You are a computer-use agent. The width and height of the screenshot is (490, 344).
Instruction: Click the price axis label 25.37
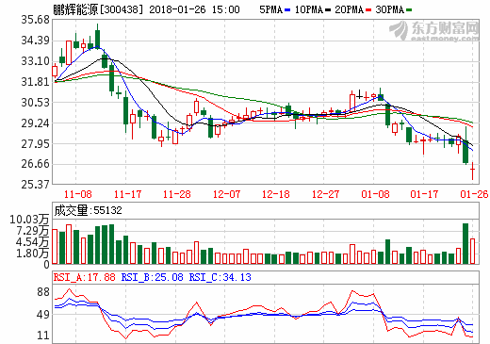36,185
